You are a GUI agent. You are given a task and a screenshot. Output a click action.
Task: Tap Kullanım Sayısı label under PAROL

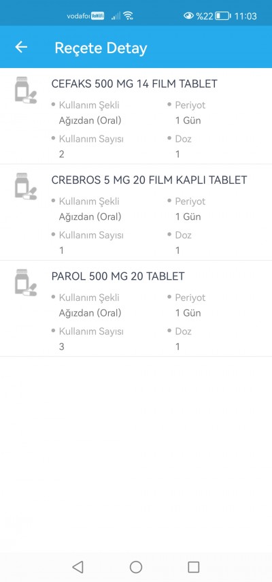point(91,332)
